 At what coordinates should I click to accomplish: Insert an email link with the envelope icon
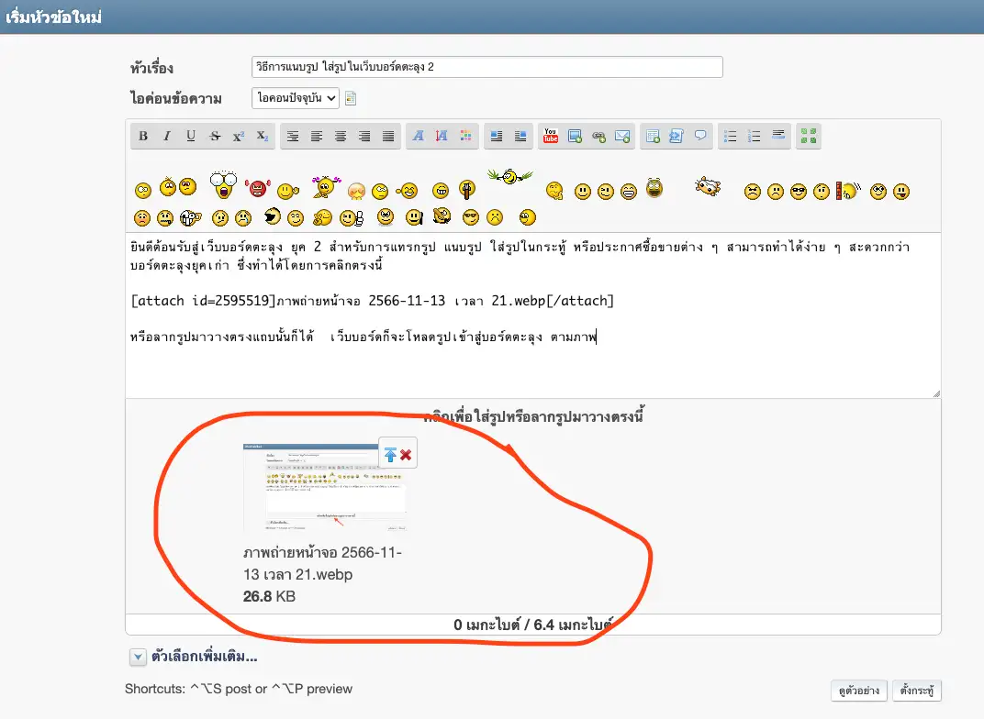(623, 137)
